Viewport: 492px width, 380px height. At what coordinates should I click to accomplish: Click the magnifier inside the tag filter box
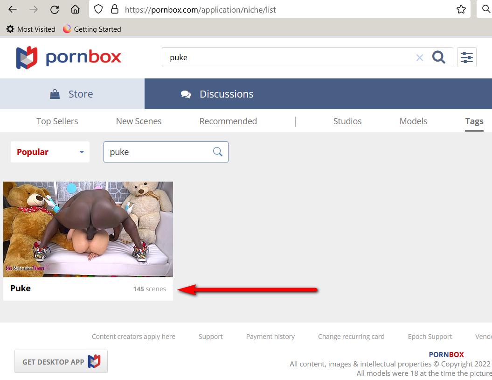218,152
